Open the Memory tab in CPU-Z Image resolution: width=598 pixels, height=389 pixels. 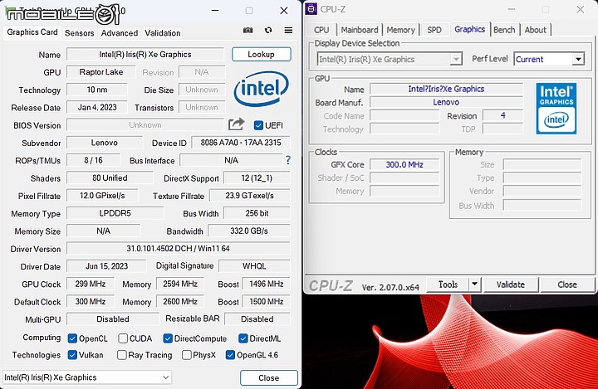(400, 30)
